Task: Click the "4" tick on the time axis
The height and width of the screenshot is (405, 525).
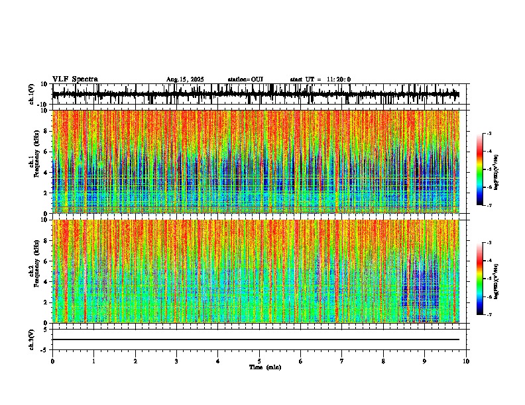Action: (x=218, y=361)
